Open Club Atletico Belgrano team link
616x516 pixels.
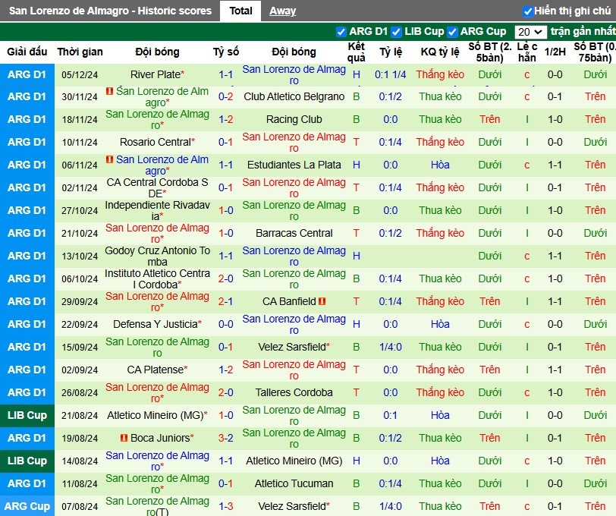pyautogui.click(x=294, y=96)
